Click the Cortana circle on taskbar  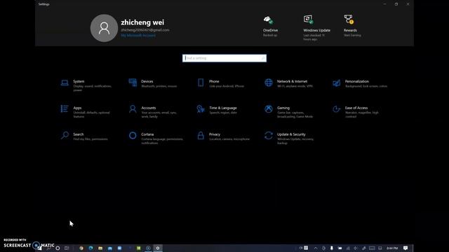(x=58, y=248)
